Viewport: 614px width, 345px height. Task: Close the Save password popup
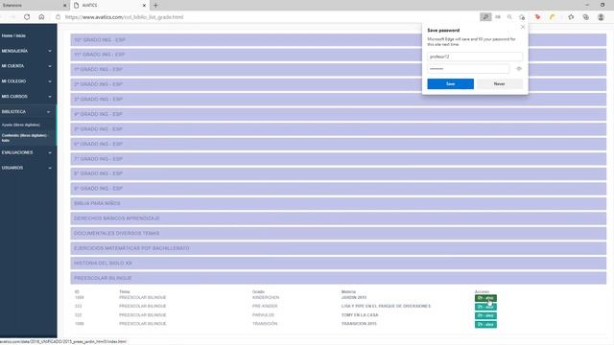[x=522, y=27]
